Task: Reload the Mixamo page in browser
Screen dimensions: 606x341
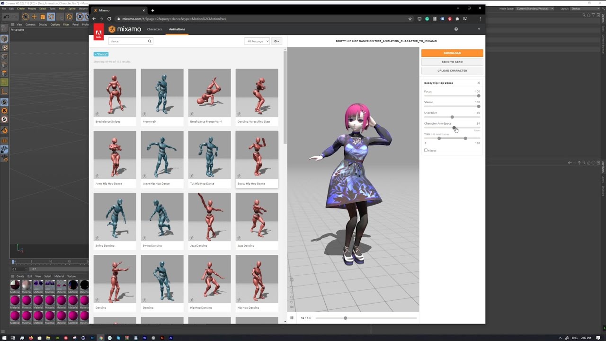Action: [109, 19]
